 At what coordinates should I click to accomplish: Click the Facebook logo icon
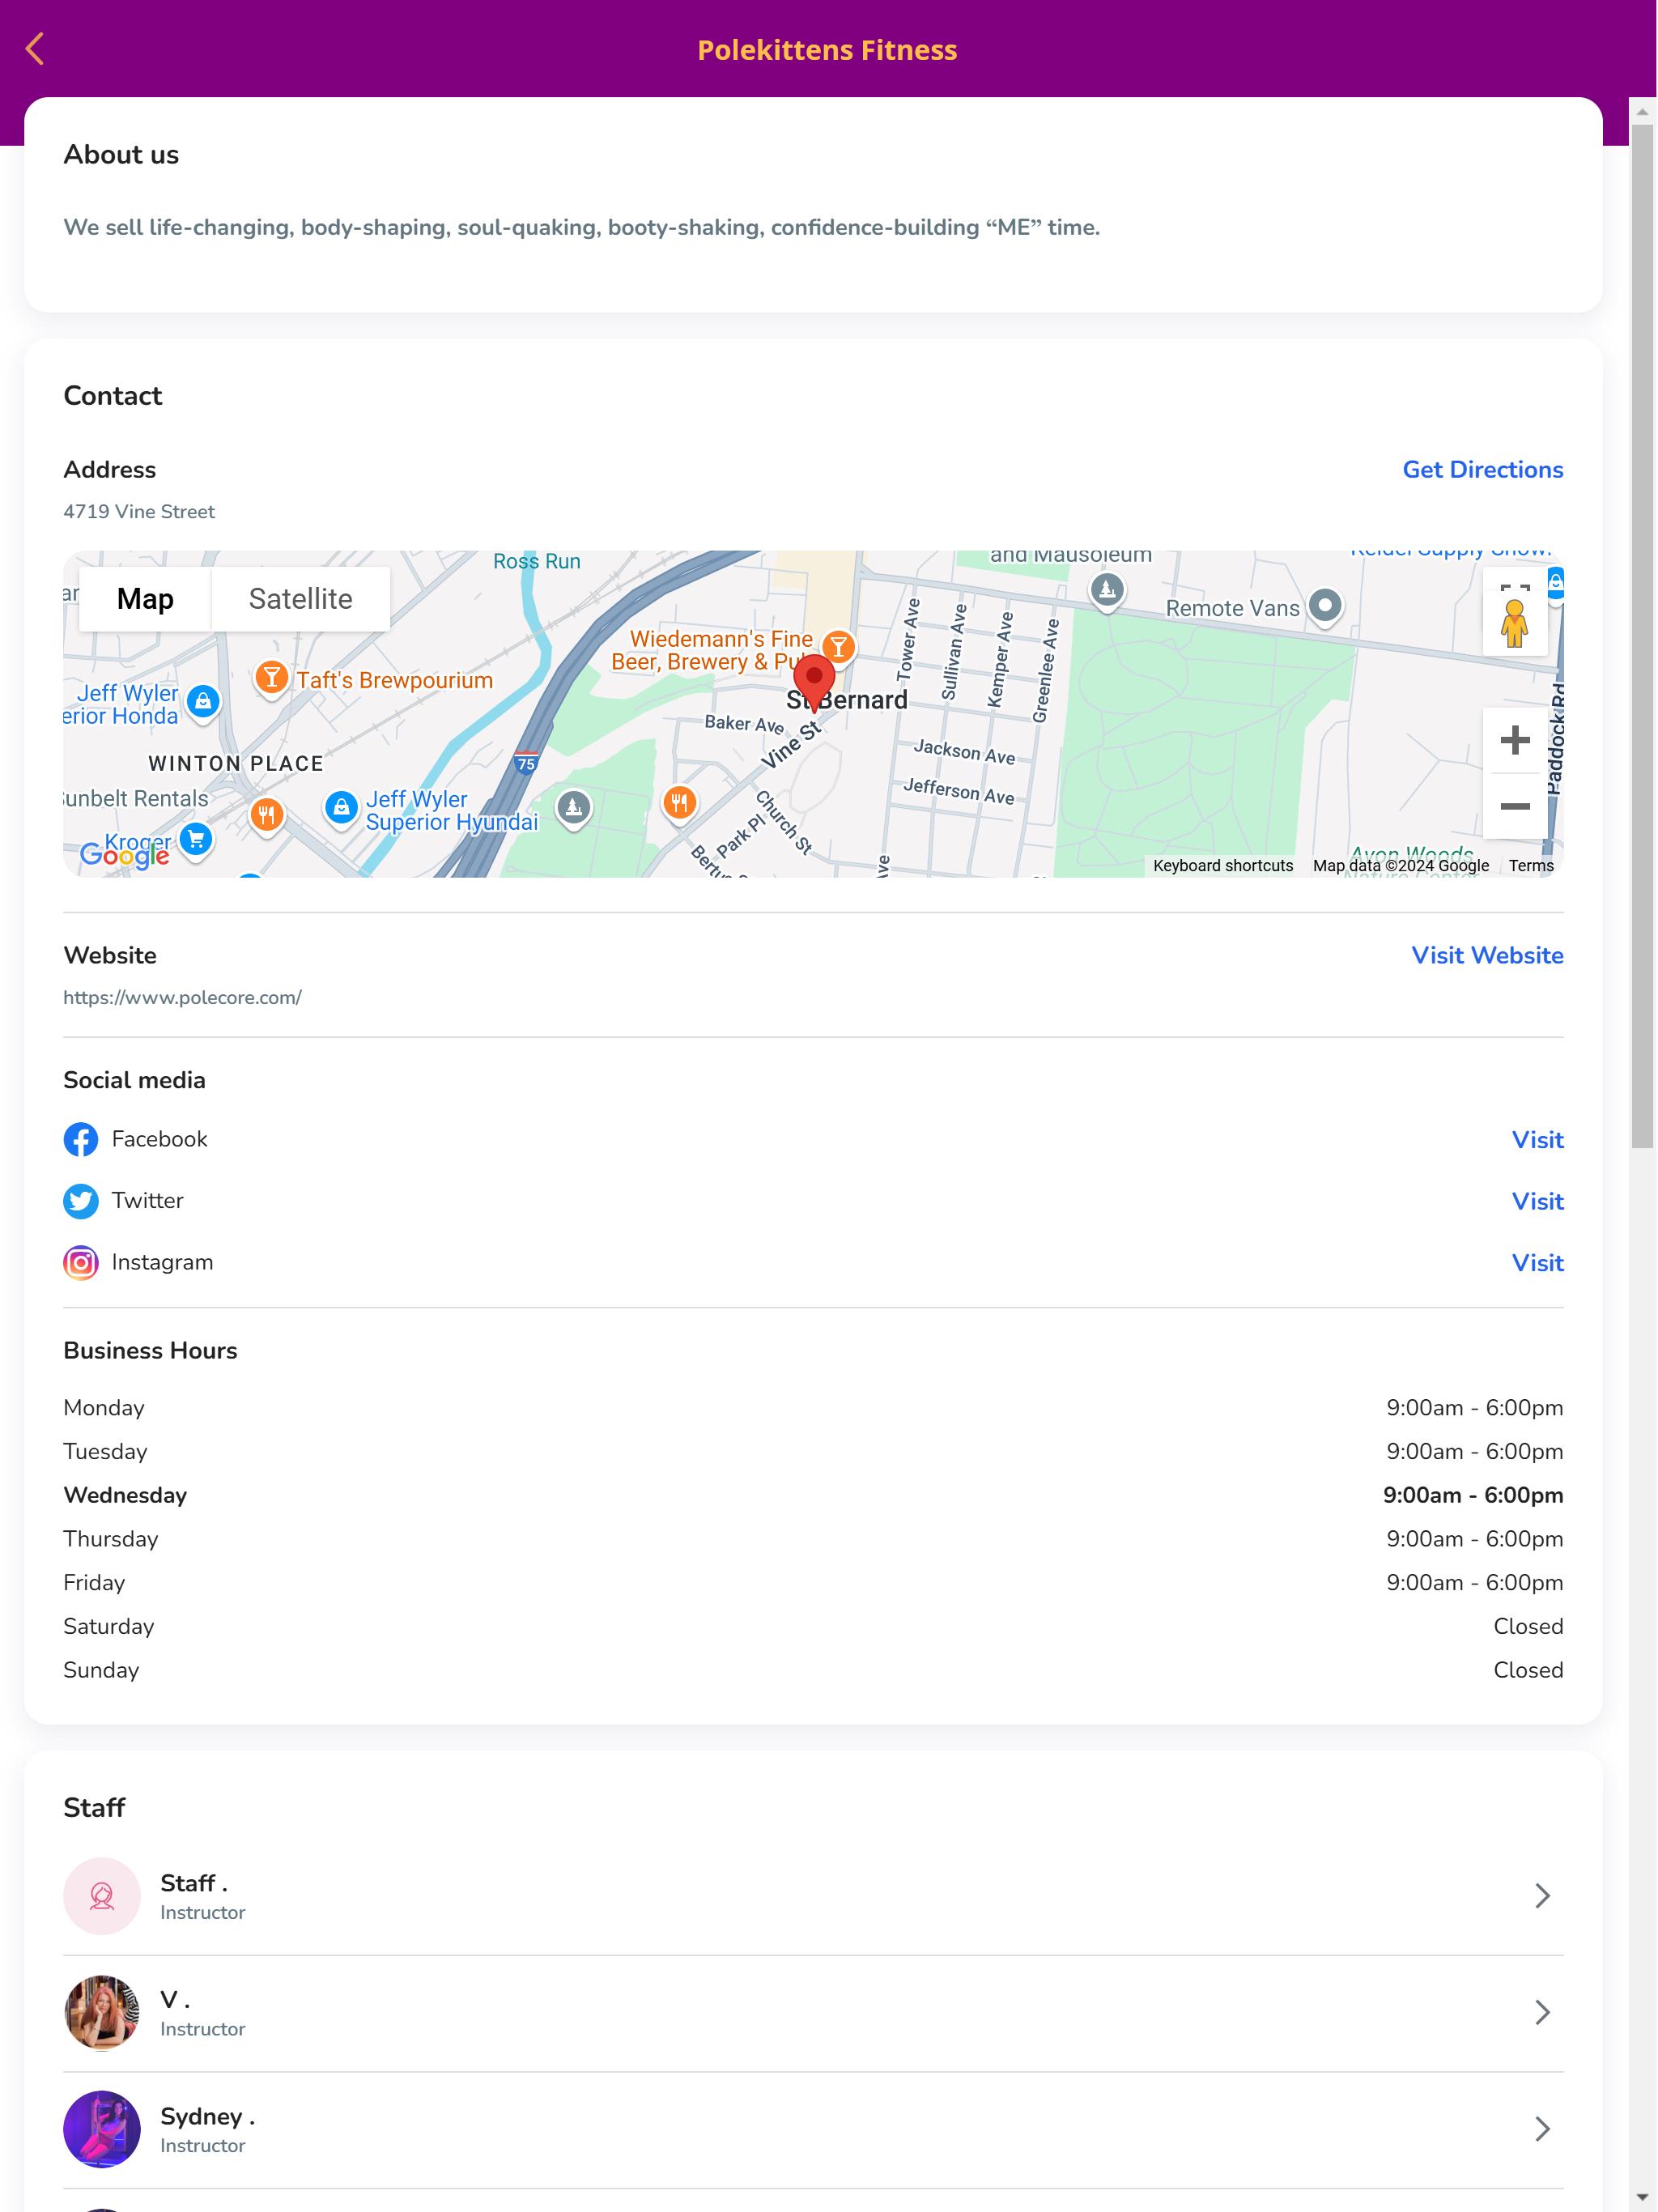[81, 1139]
